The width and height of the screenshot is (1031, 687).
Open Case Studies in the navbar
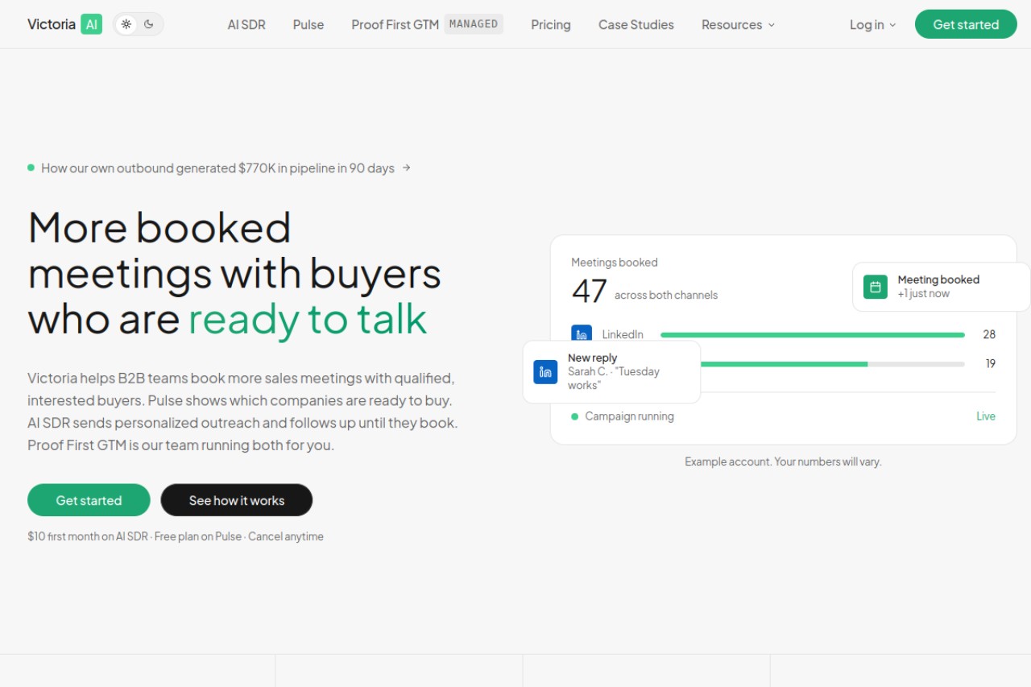click(x=636, y=24)
